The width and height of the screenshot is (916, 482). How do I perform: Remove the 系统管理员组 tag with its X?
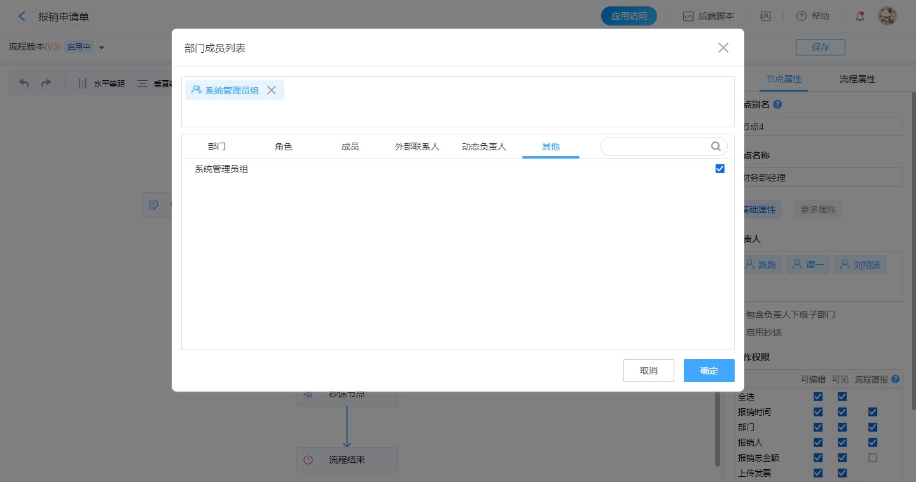(x=272, y=90)
